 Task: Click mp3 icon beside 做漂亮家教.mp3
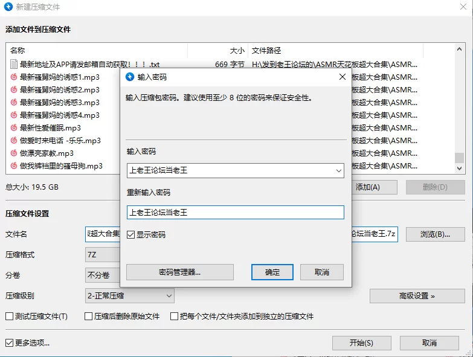[13, 153]
